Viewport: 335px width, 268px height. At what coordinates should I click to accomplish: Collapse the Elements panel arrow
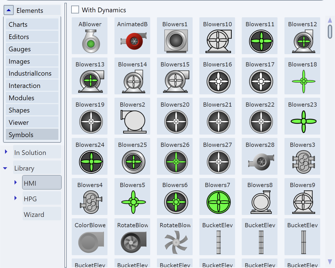(9, 10)
